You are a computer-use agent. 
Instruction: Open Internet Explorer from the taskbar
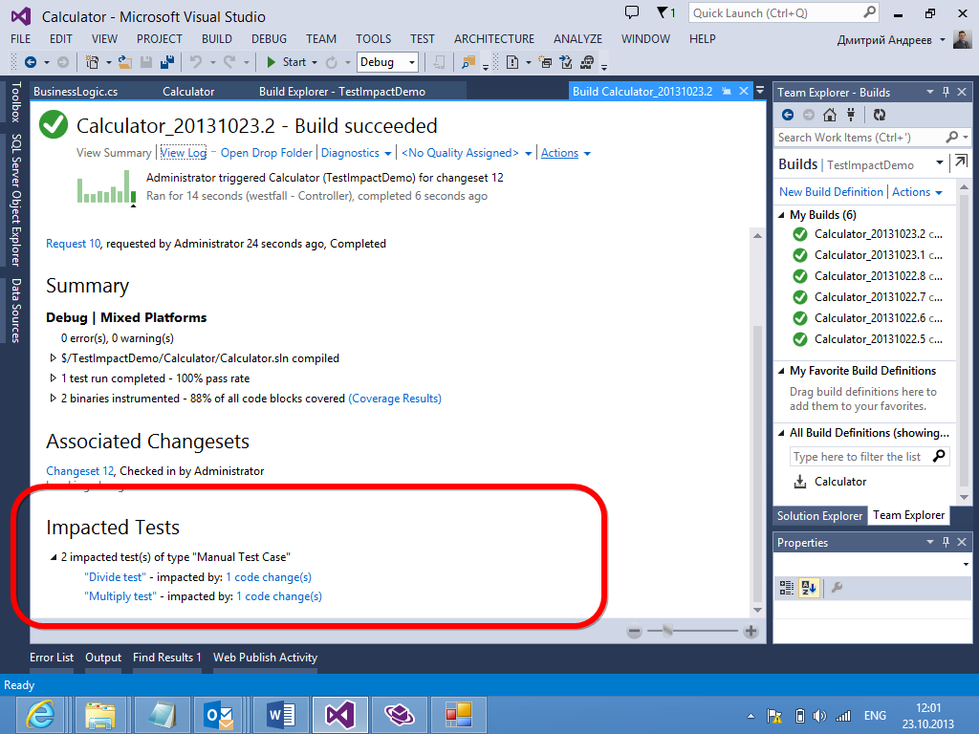coord(39,715)
